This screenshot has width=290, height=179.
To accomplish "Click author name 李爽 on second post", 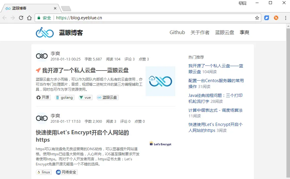I will pyautogui.click(x=55, y=116).
